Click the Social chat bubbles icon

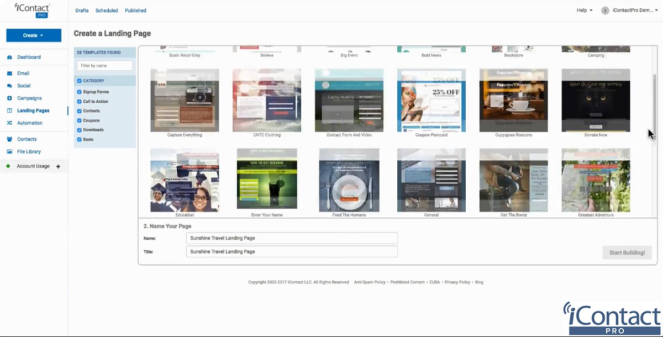[x=9, y=86]
